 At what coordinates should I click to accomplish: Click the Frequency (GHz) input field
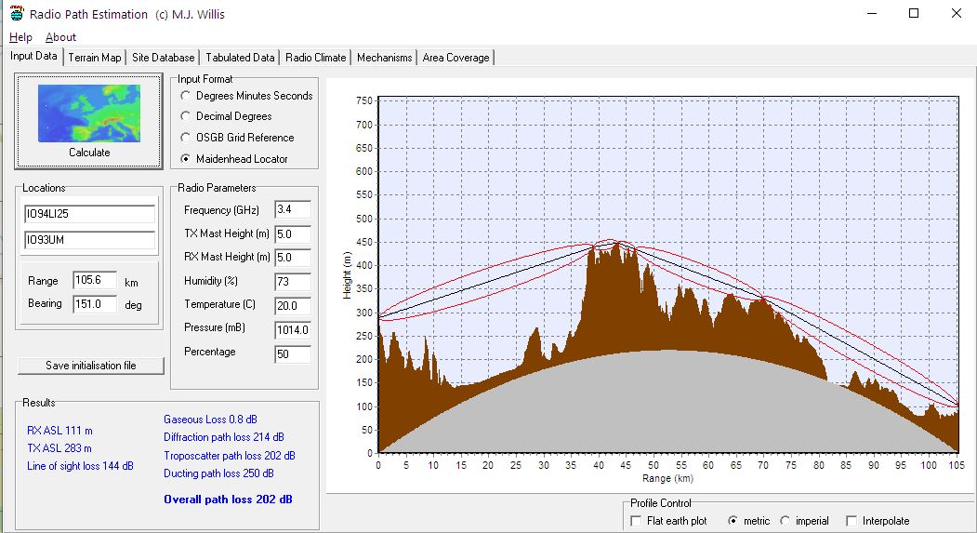pyautogui.click(x=292, y=210)
